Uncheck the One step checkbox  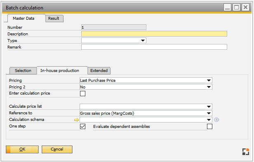82,126
